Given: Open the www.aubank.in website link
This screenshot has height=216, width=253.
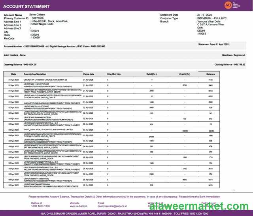Looking at the screenshot, I should pyautogui.click(x=79, y=206).
